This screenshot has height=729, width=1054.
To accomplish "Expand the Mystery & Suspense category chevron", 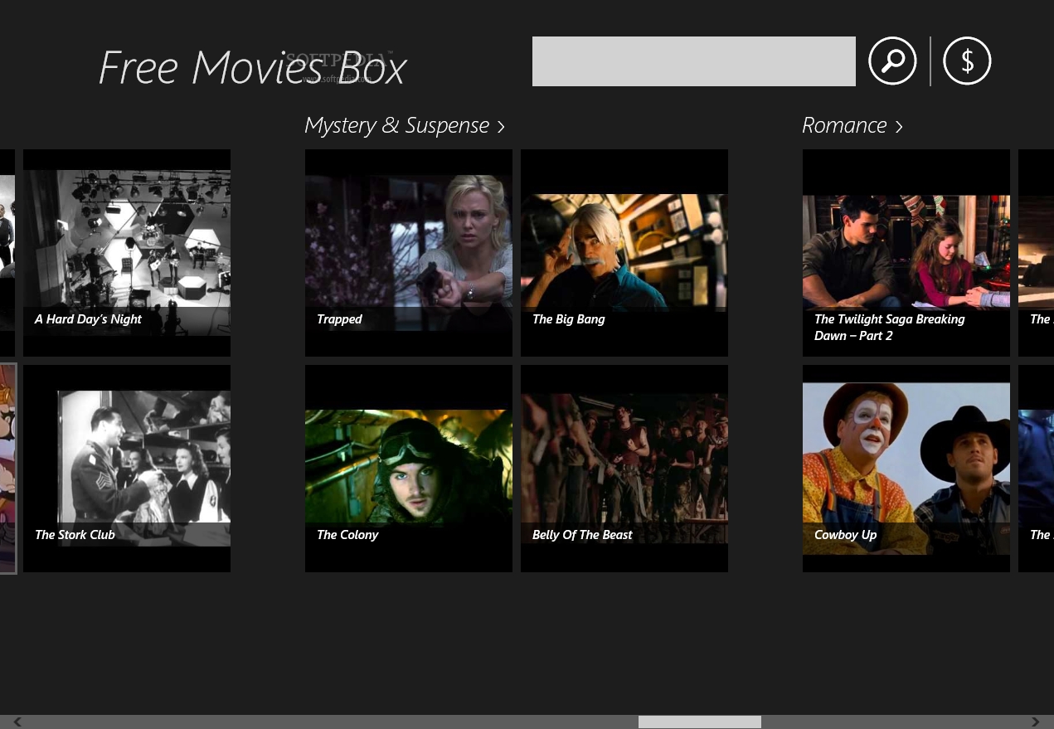I will (x=500, y=126).
